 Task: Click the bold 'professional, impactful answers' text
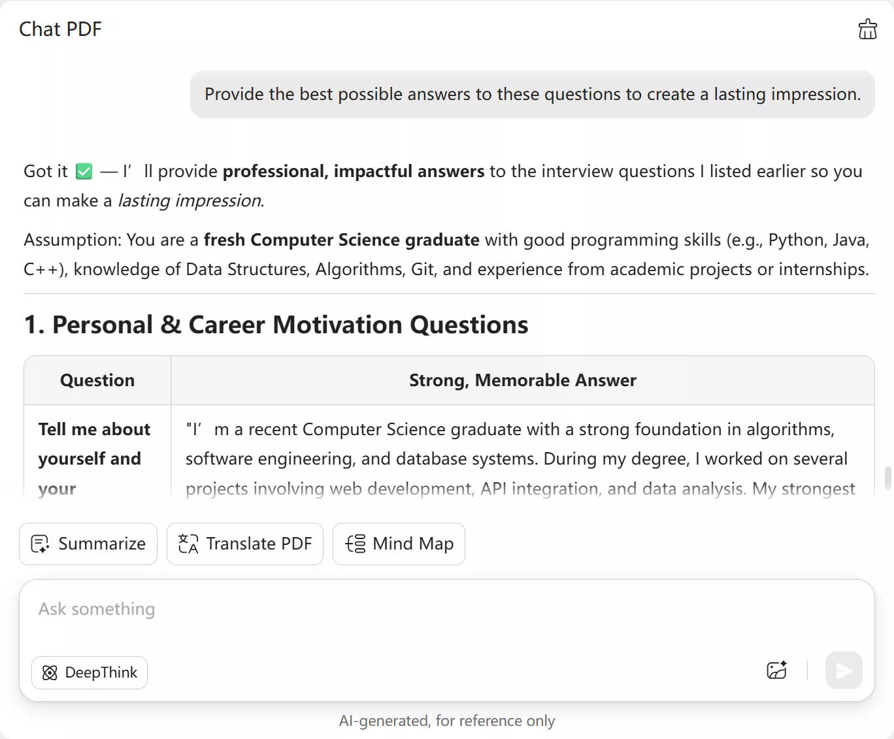click(x=354, y=171)
